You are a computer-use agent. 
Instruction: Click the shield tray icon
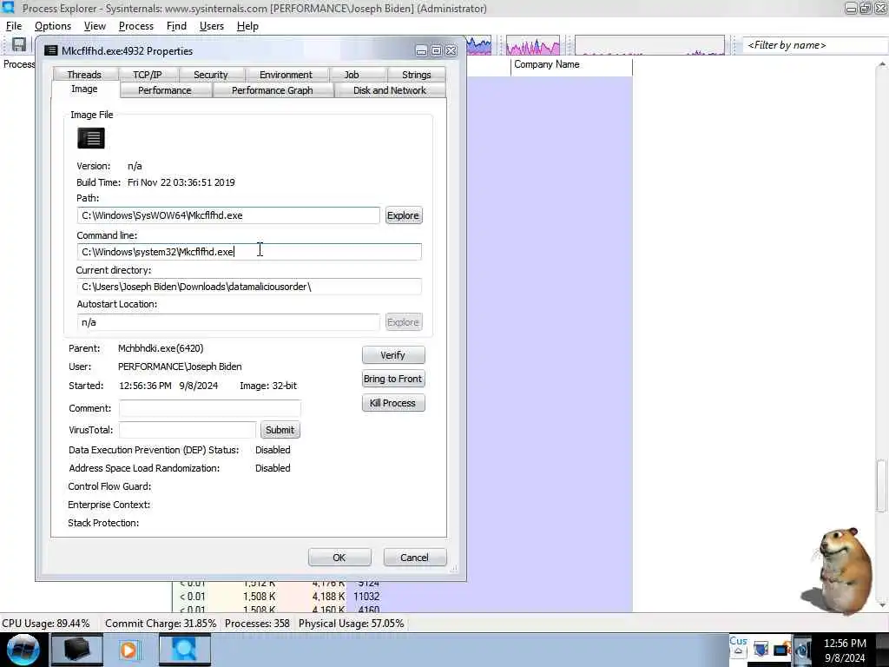pyautogui.click(x=761, y=649)
